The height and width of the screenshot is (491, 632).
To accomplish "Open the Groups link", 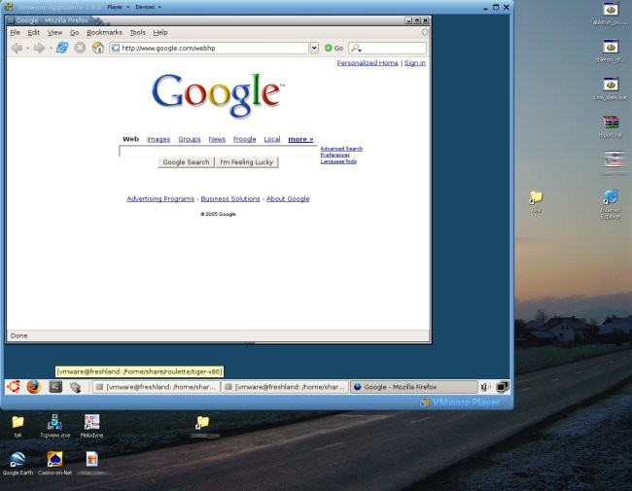I will pyautogui.click(x=190, y=139).
